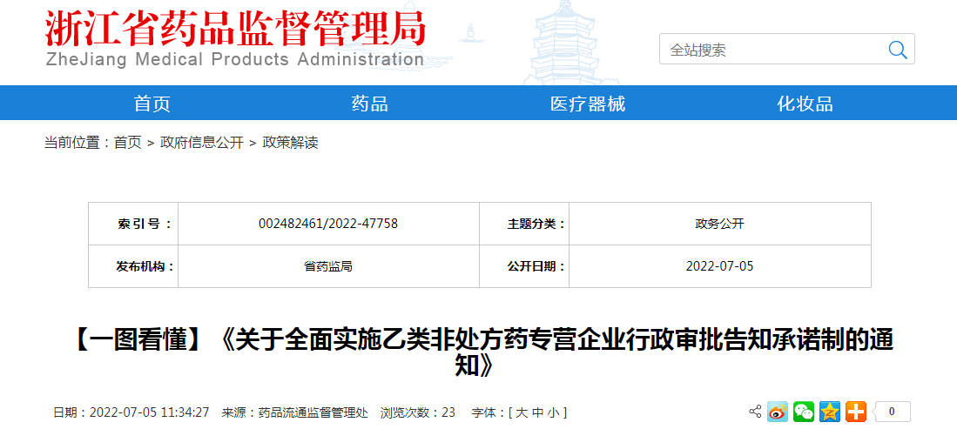
Task: Select index number 002482461/2022-47758
Action: pyautogui.click(x=328, y=224)
